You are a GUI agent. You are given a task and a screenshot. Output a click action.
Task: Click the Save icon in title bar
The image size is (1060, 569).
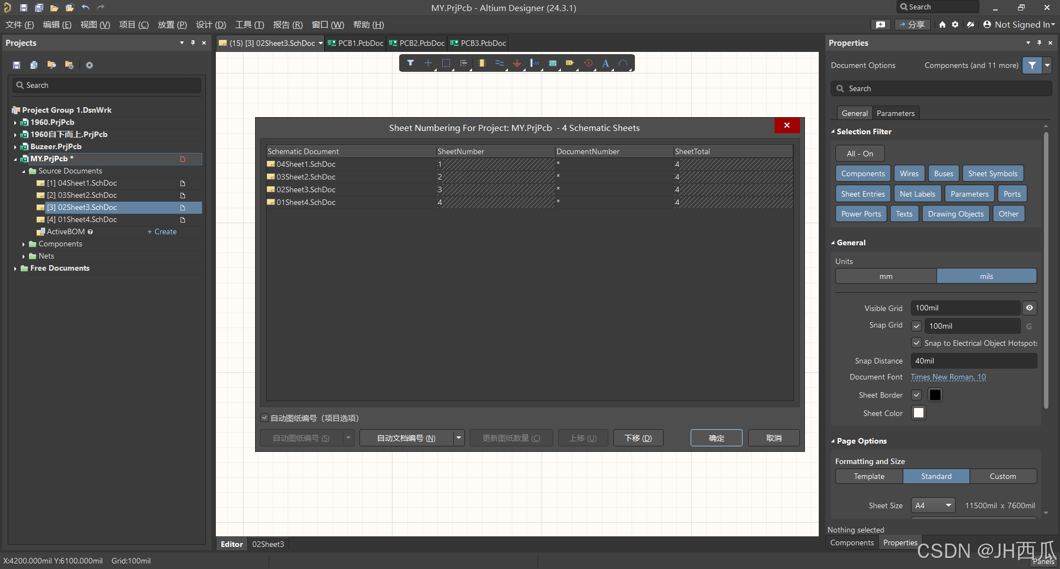pos(24,8)
